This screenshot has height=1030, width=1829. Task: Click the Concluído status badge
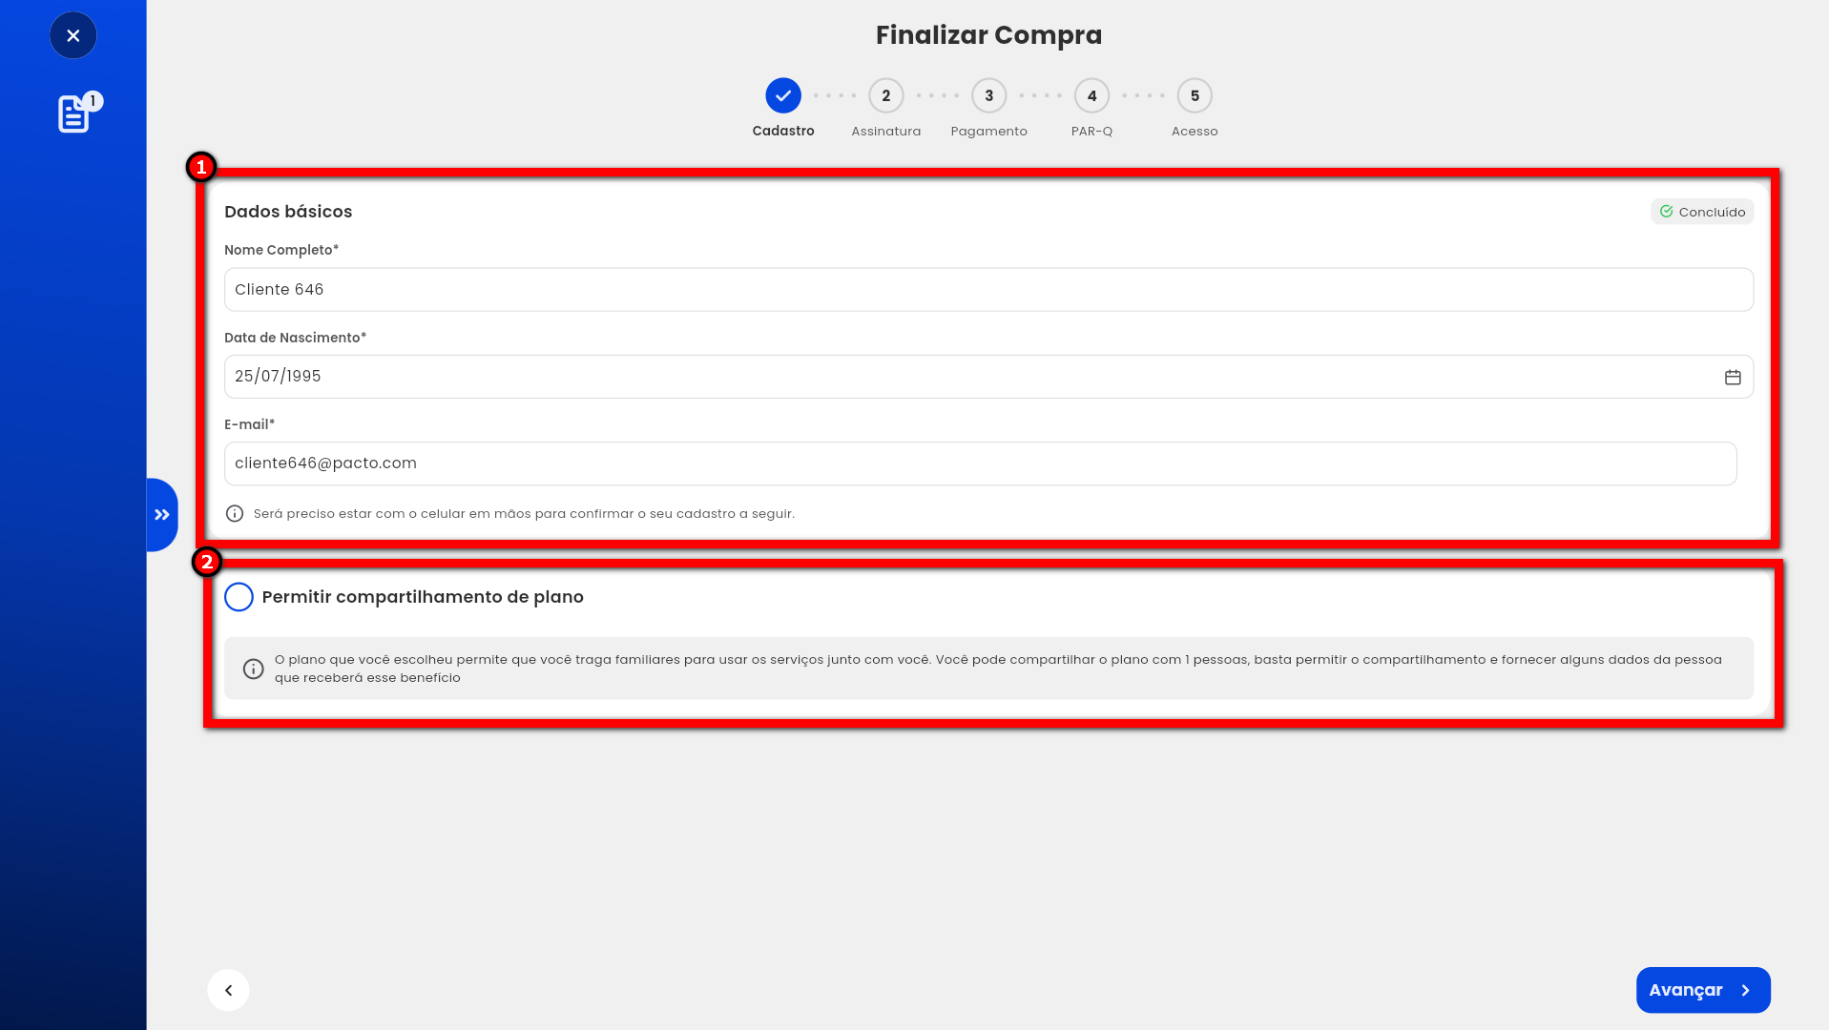1702,212
